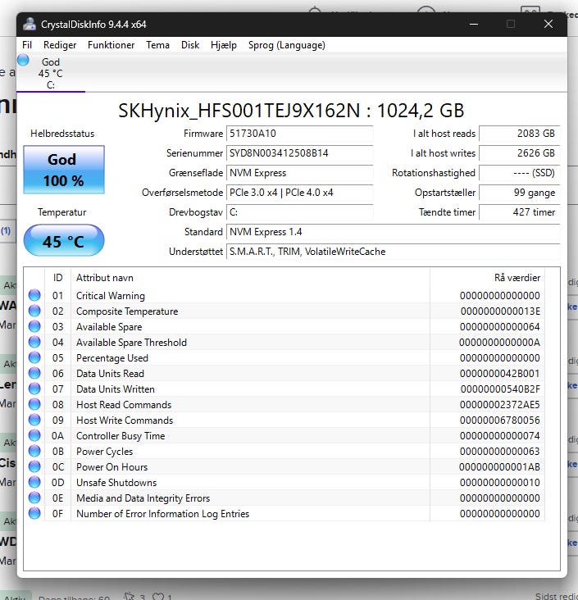Open the Hjælp menu

224,45
